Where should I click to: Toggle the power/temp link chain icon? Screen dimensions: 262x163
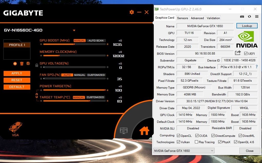pos(37,96)
